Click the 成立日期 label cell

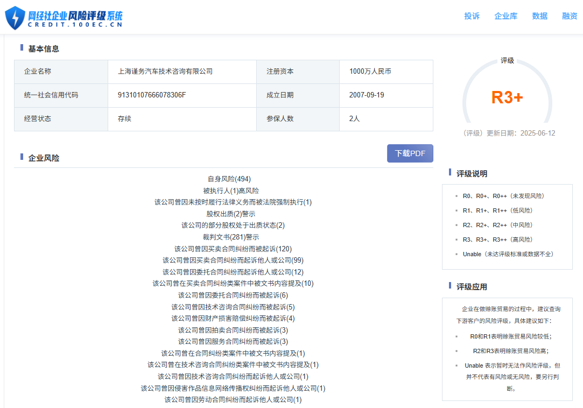tap(298, 95)
